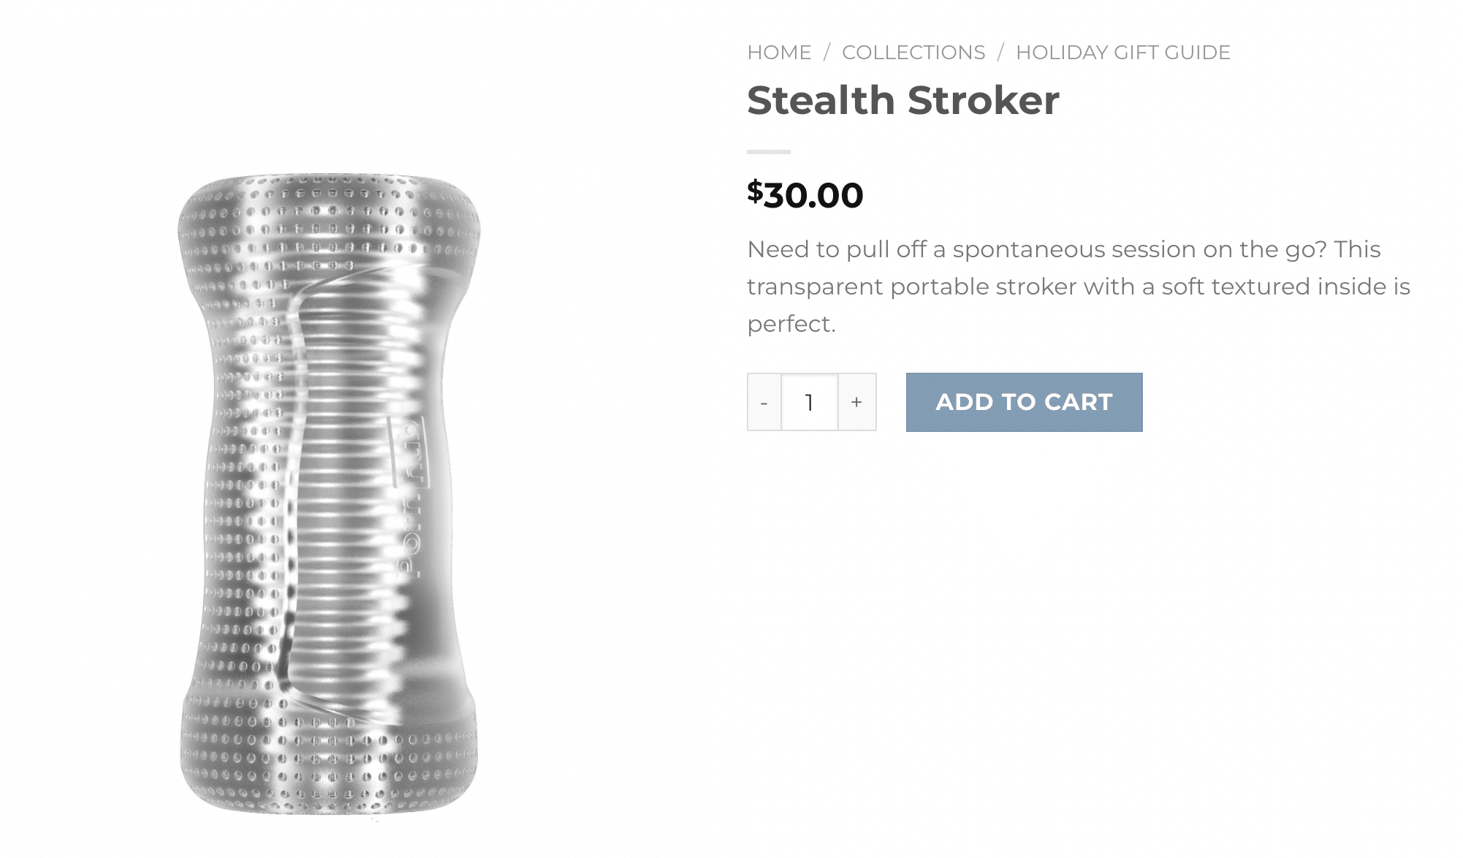Screen dimensions: 1463x858
Task: Open the COLLECTIONS breadcrumb link
Action: pyautogui.click(x=913, y=53)
